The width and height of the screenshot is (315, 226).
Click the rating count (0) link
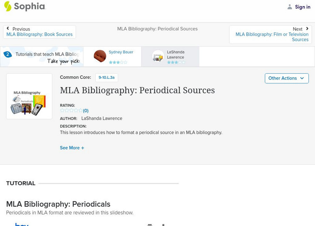tap(86, 111)
